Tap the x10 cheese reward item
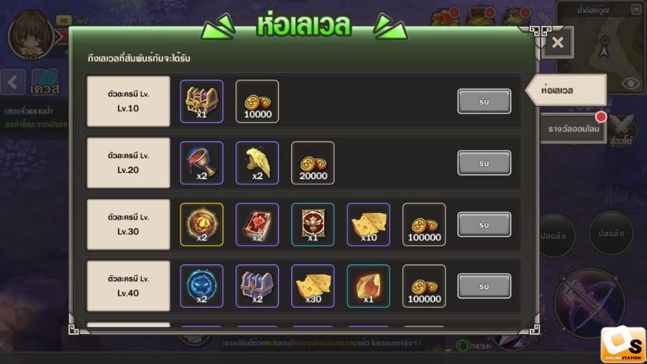 point(369,224)
